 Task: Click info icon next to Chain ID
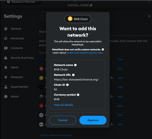67,85
